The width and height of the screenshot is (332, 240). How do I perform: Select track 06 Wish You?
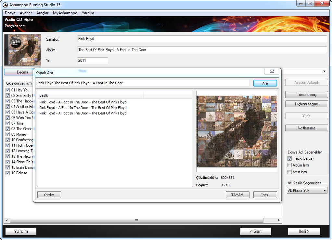point(21,118)
